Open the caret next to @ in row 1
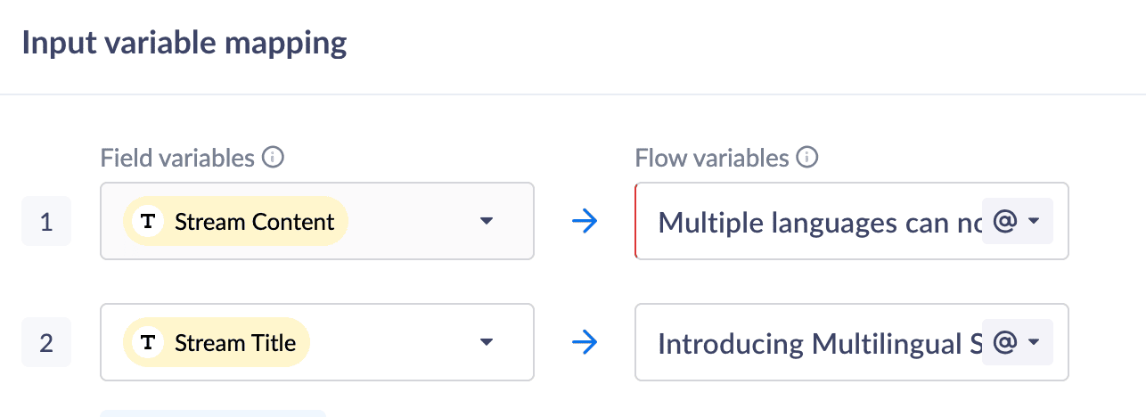Image resolution: width=1146 pixels, height=417 pixels. click(x=1034, y=222)
